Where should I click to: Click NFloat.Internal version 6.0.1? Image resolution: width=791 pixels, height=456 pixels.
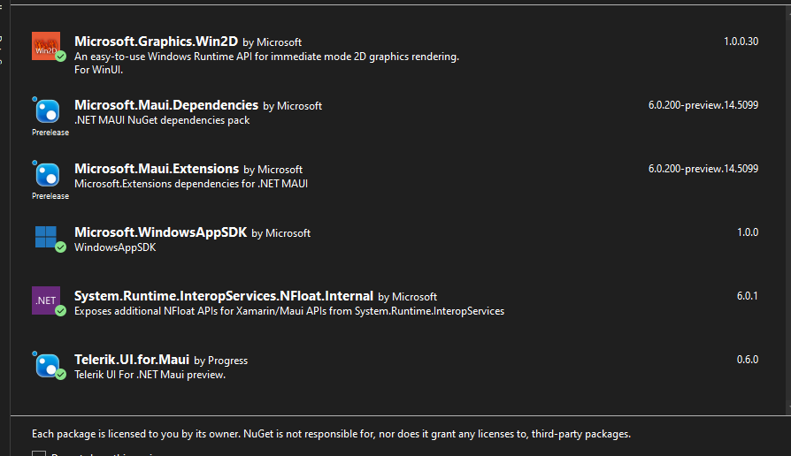coord(748,296)
